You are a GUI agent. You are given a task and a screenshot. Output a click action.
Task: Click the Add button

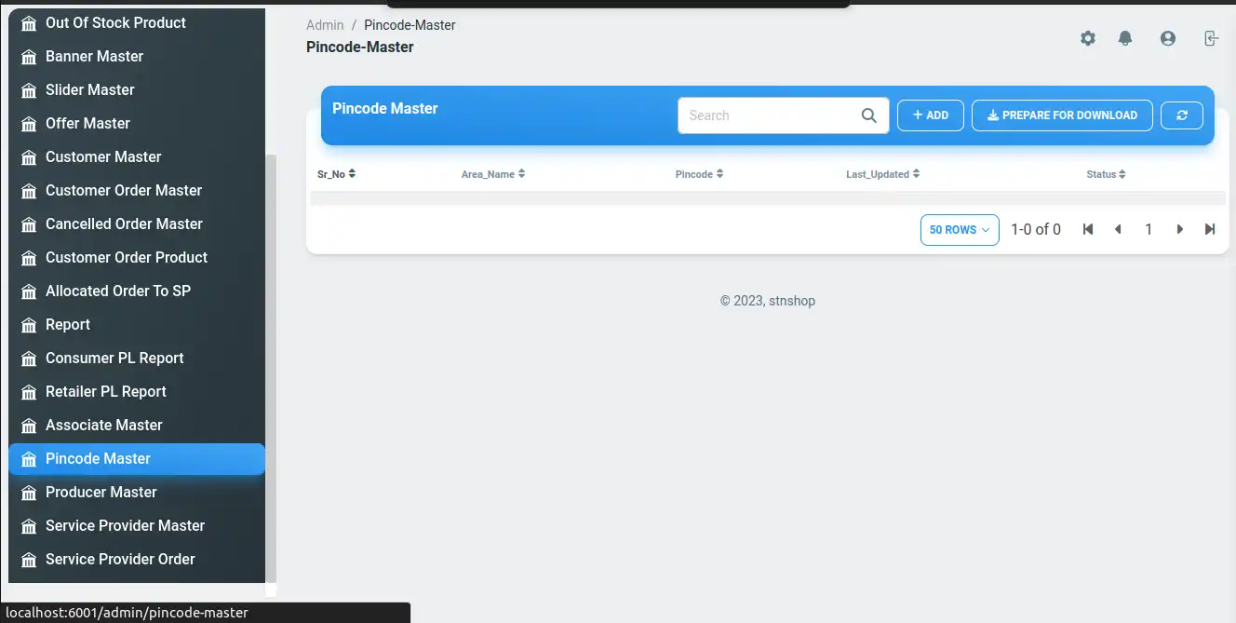(931, 115)
